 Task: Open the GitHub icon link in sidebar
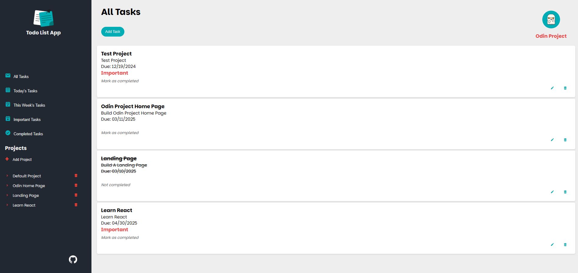tap(73, 259)
